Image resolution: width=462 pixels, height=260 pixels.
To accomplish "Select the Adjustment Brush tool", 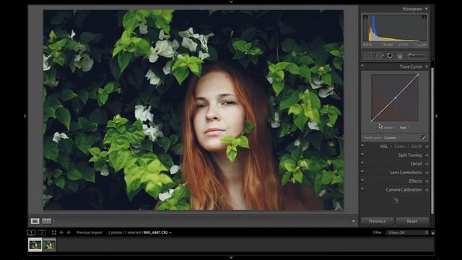I will (417, 56).
